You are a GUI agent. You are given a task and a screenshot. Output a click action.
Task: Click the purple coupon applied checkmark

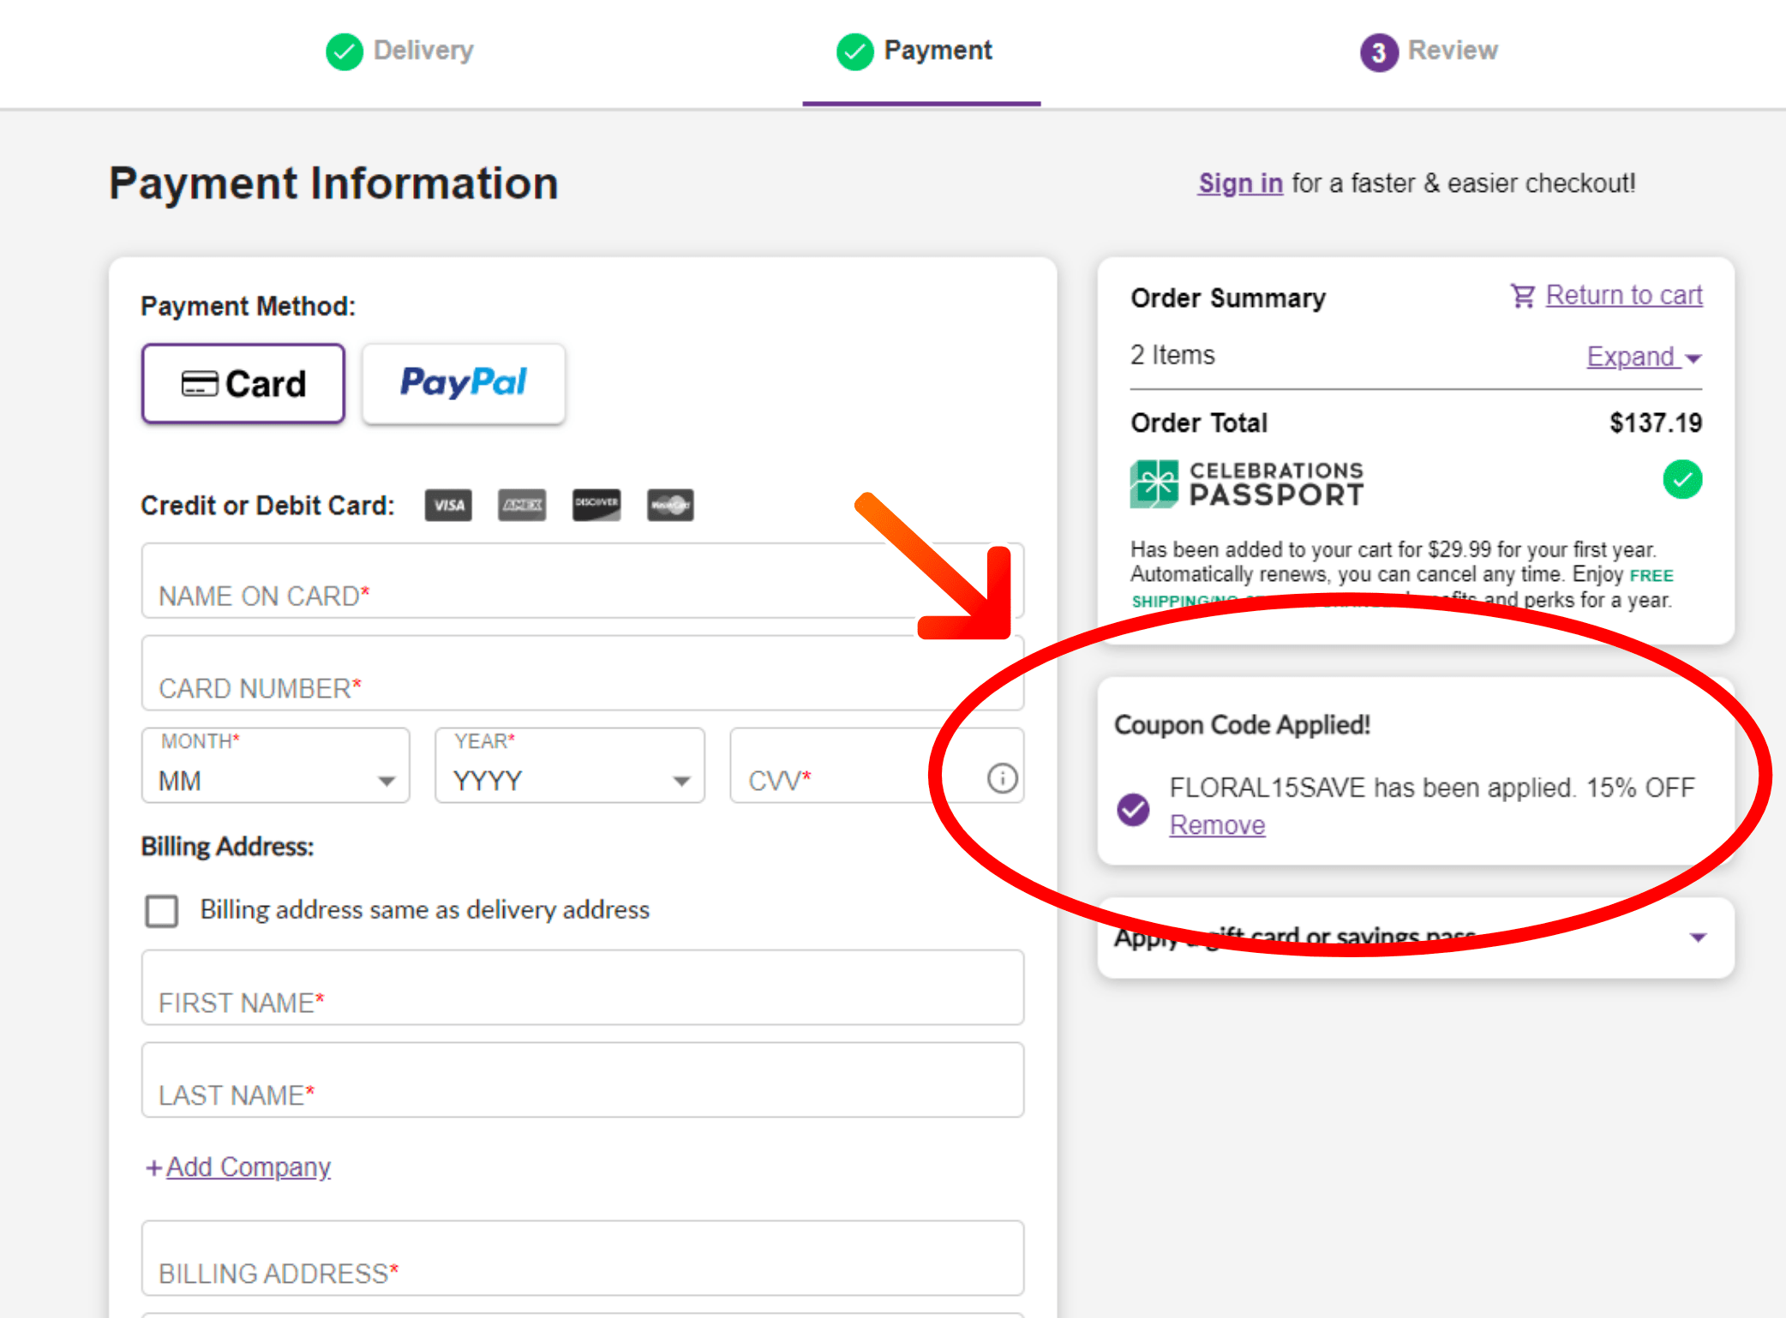1133,808
